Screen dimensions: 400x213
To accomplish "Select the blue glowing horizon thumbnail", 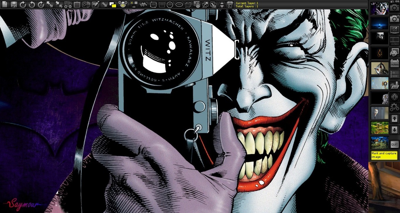I will click(379, 23).
